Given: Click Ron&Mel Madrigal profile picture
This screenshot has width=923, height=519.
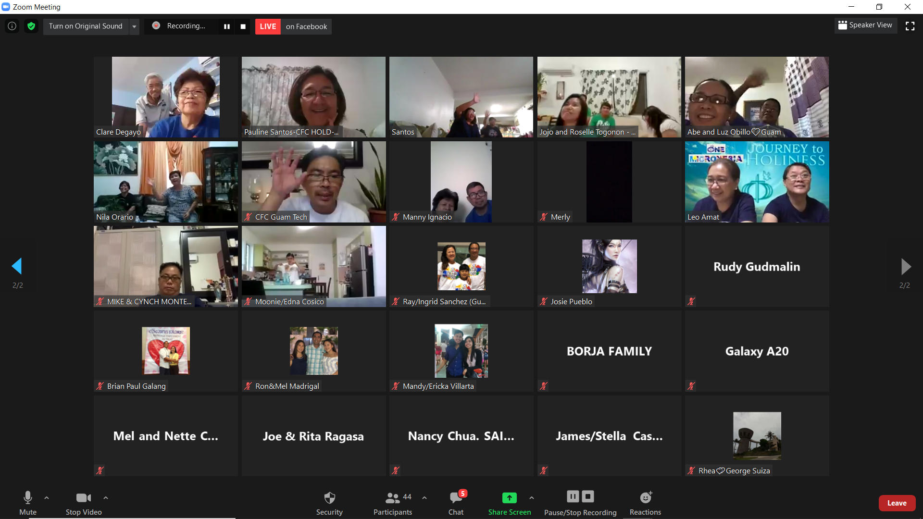Looking at the screenshot, I should [x=313, y=351].
